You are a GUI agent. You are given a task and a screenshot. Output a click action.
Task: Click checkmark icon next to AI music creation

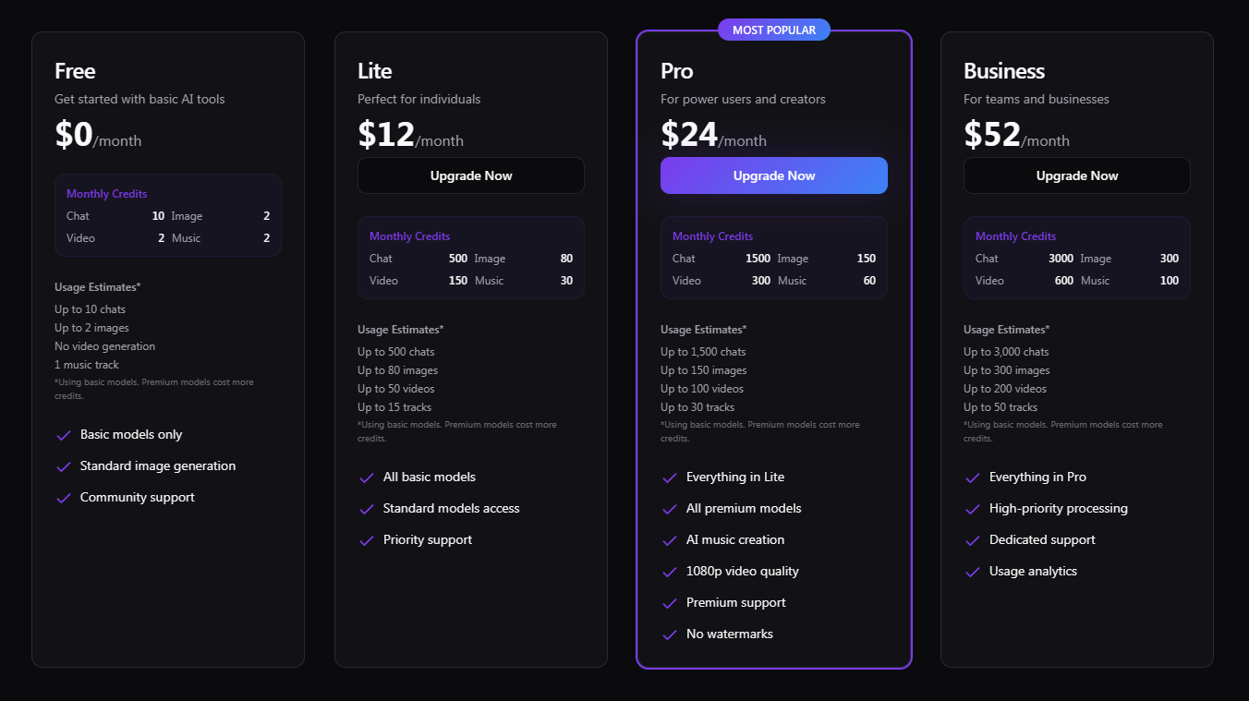670,540
